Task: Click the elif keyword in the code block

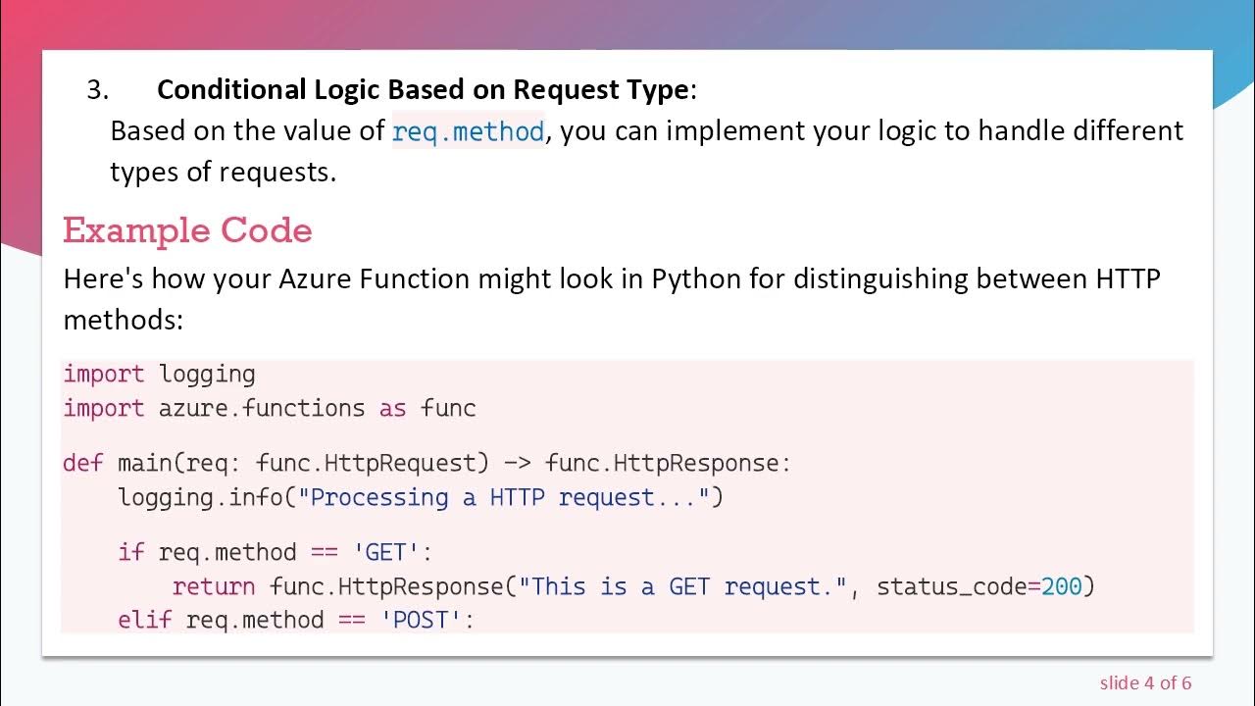Action: click(145, 620)
